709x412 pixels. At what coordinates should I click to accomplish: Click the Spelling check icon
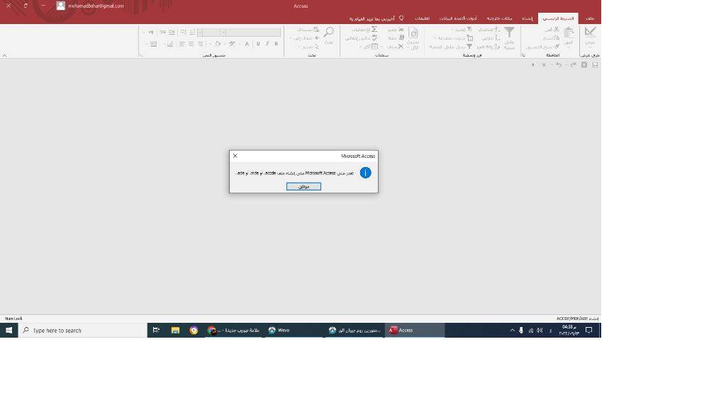(374, 38)
